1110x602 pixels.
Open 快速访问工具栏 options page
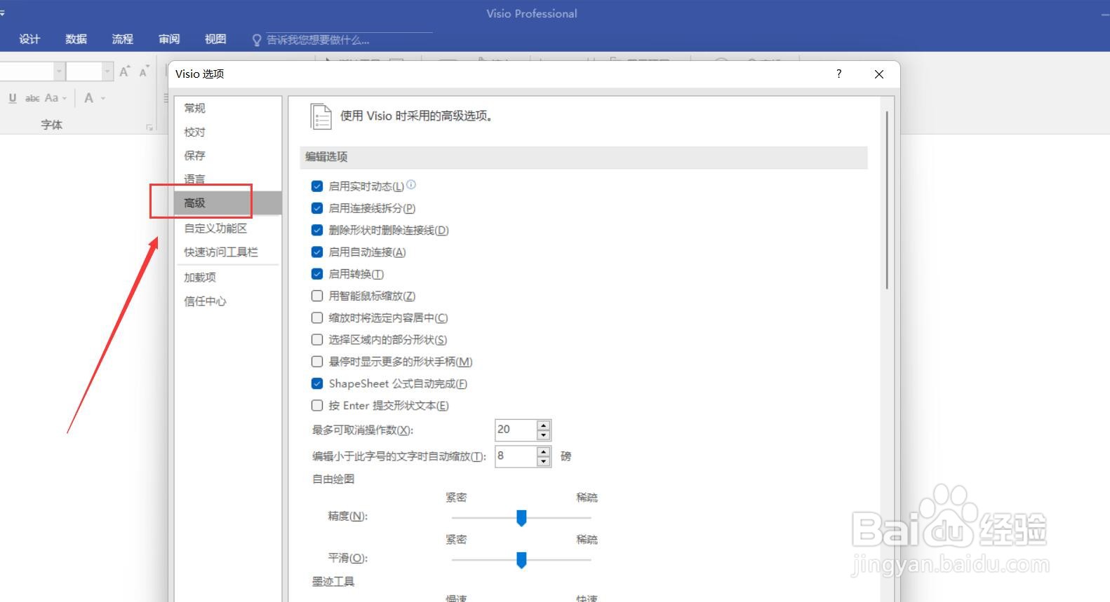click(227, 252)
